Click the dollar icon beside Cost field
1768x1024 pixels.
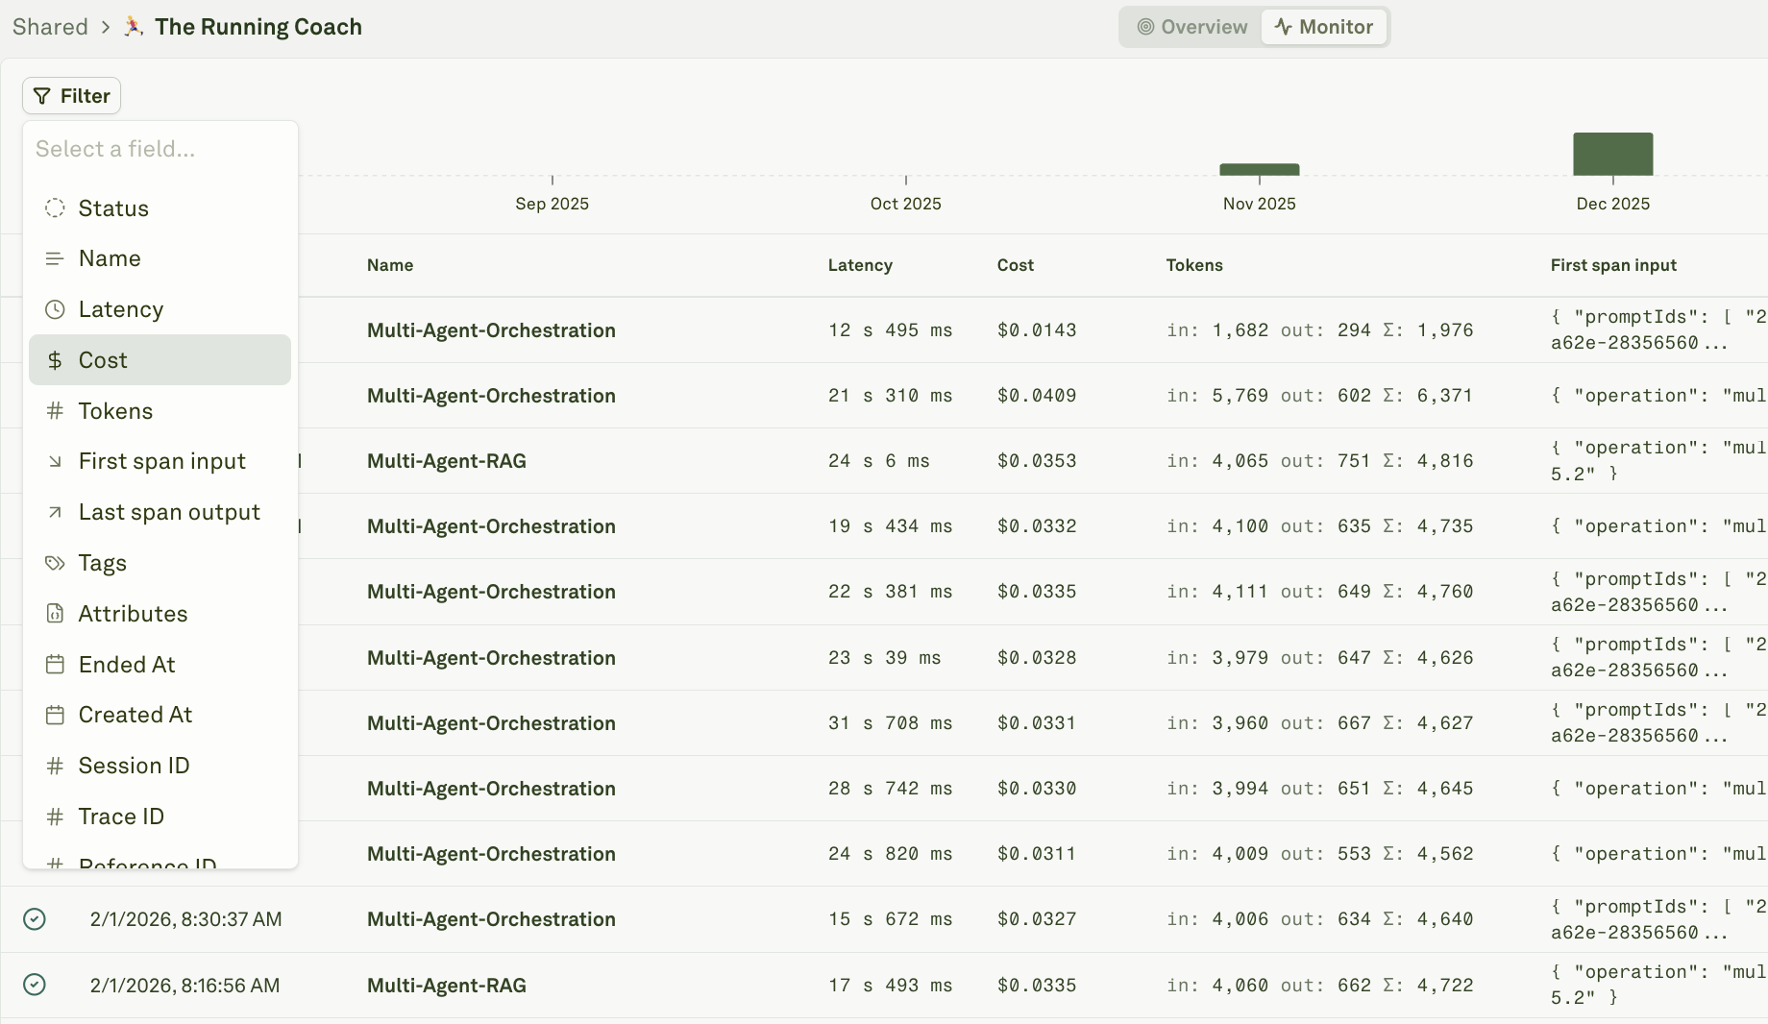click(x=55, y=359)
